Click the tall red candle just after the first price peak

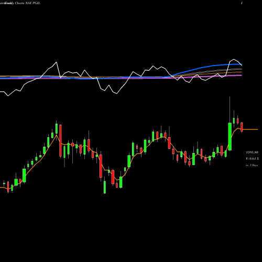pyautogui.click(x=60, y=140)
